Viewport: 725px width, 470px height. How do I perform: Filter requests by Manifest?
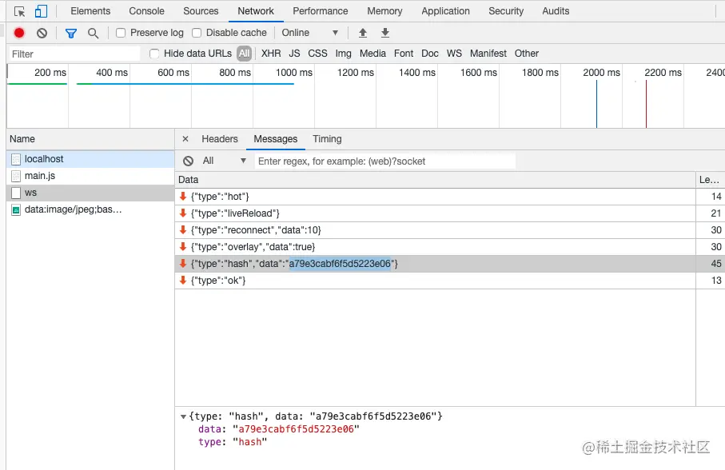488,54
